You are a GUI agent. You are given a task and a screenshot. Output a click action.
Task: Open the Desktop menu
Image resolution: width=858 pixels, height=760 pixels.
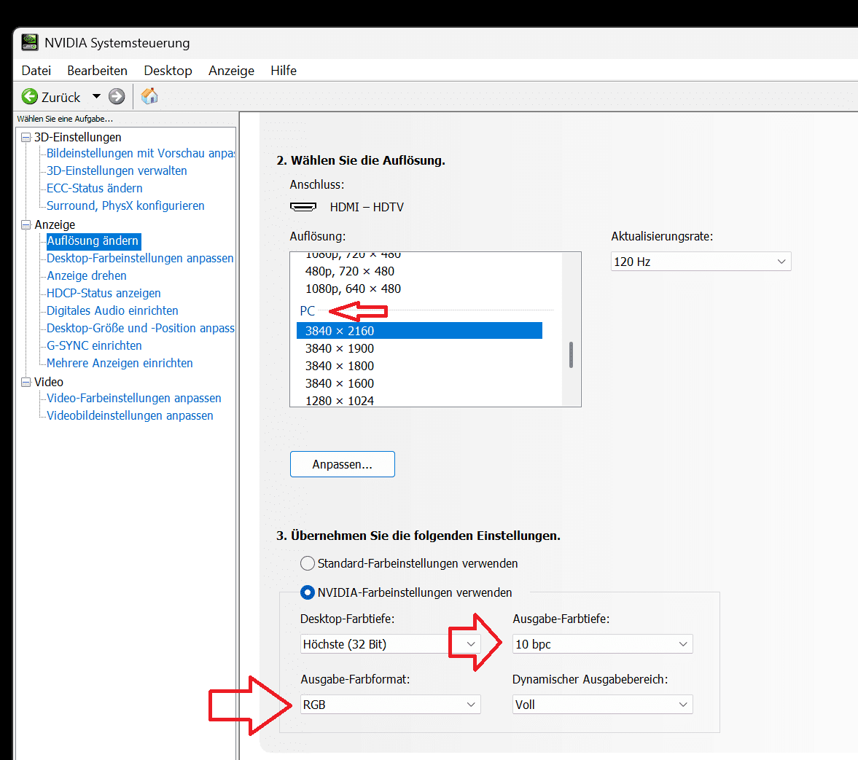coord(168,71)
